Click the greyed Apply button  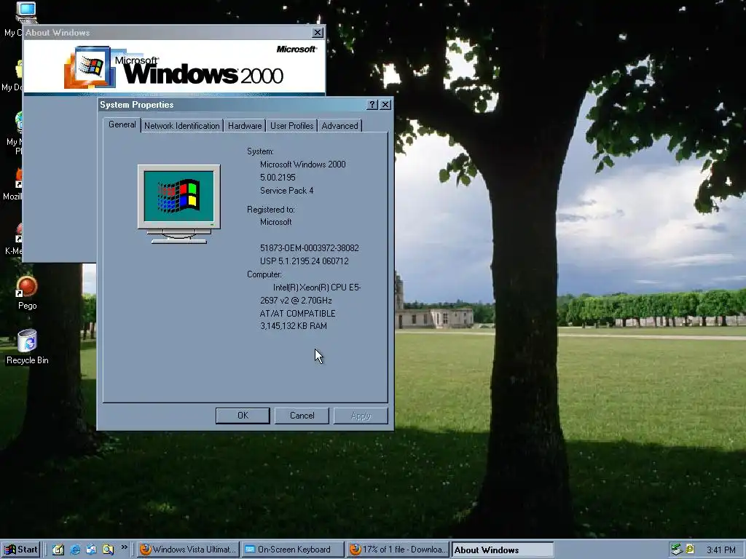tap(361, 416)
